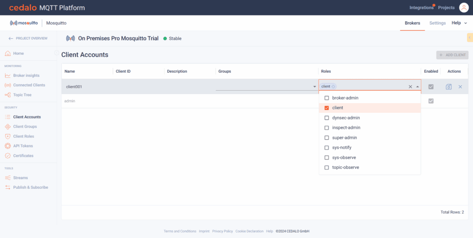Expand the Groups dropdown for client001

click(x=315, y=87)
